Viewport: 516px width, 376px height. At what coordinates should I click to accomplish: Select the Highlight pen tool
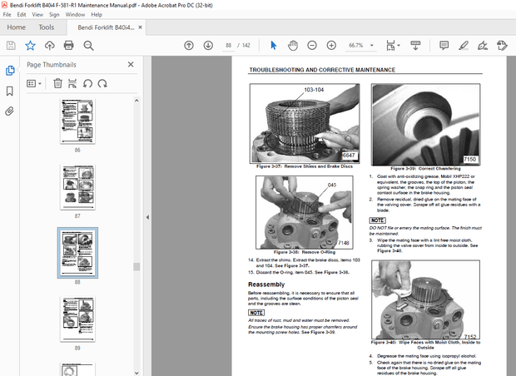pos(464,46)
